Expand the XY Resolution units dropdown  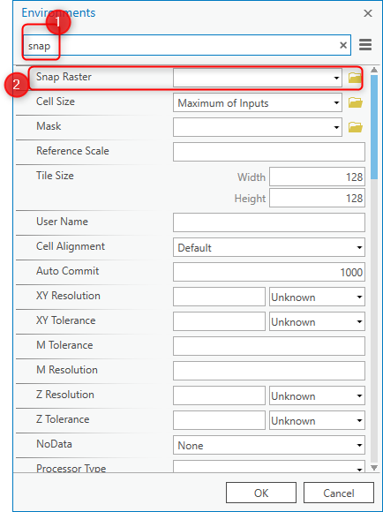click(317, 297)
